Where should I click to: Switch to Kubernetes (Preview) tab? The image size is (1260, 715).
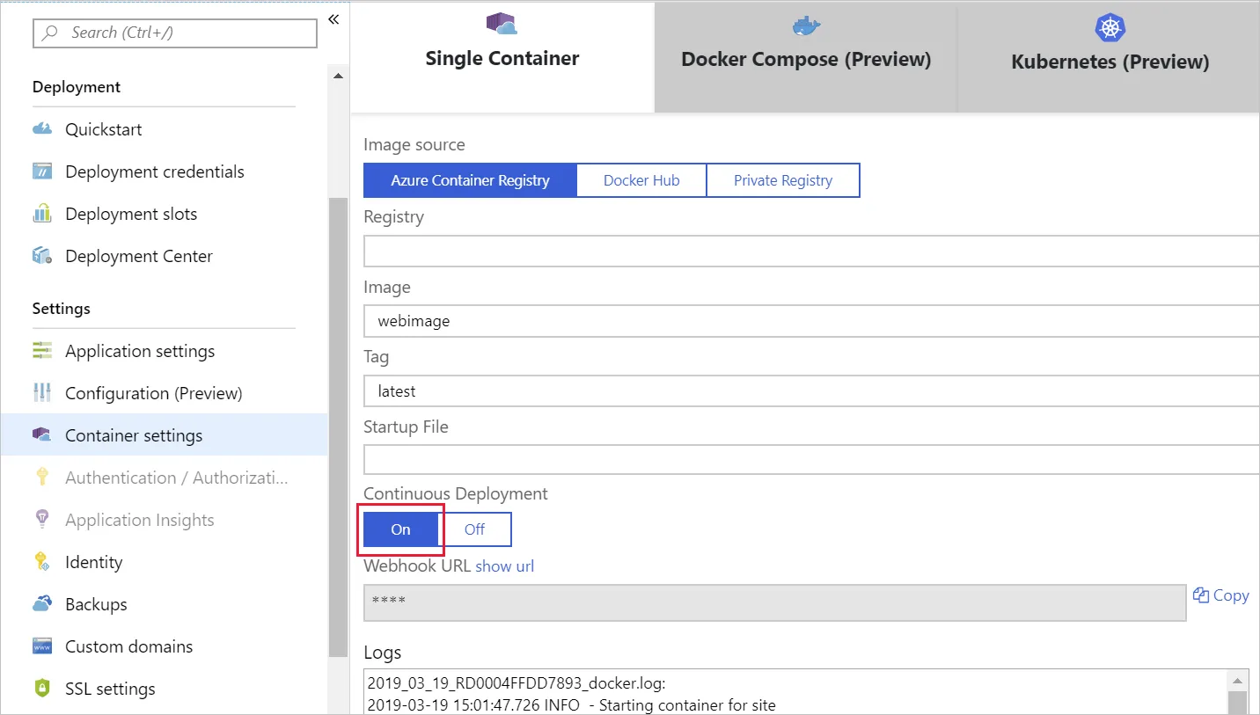point(1110,58)
